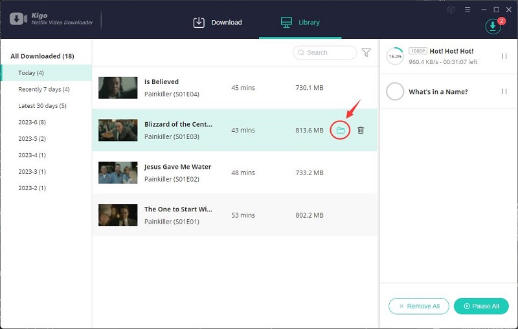Open the library filter funnel icon
This screenshot has height=329, width=518.
(x=366, y=52)
